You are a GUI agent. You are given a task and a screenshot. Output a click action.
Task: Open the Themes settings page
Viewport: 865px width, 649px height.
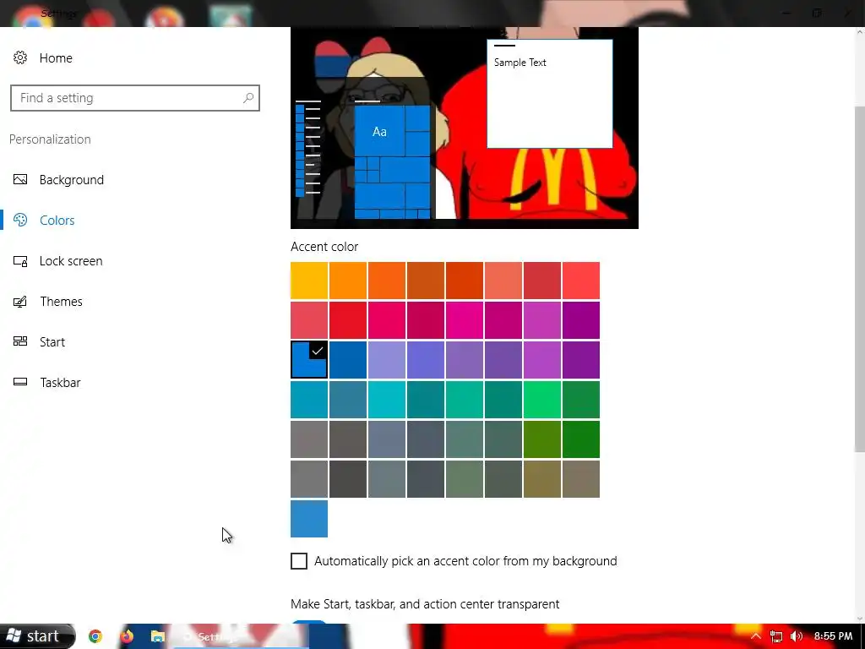(x=61, y=302)
